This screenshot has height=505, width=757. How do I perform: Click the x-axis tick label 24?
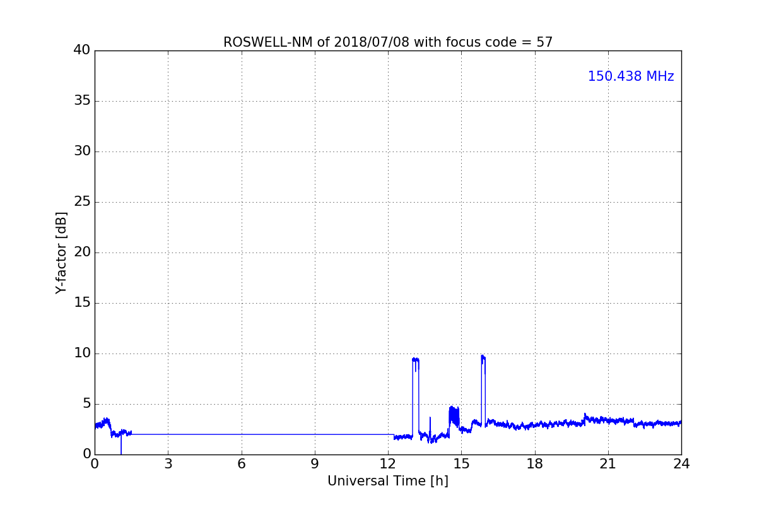[x=681, y=464]
